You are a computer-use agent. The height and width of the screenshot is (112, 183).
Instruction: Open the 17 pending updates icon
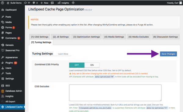[x=27, y=3]
